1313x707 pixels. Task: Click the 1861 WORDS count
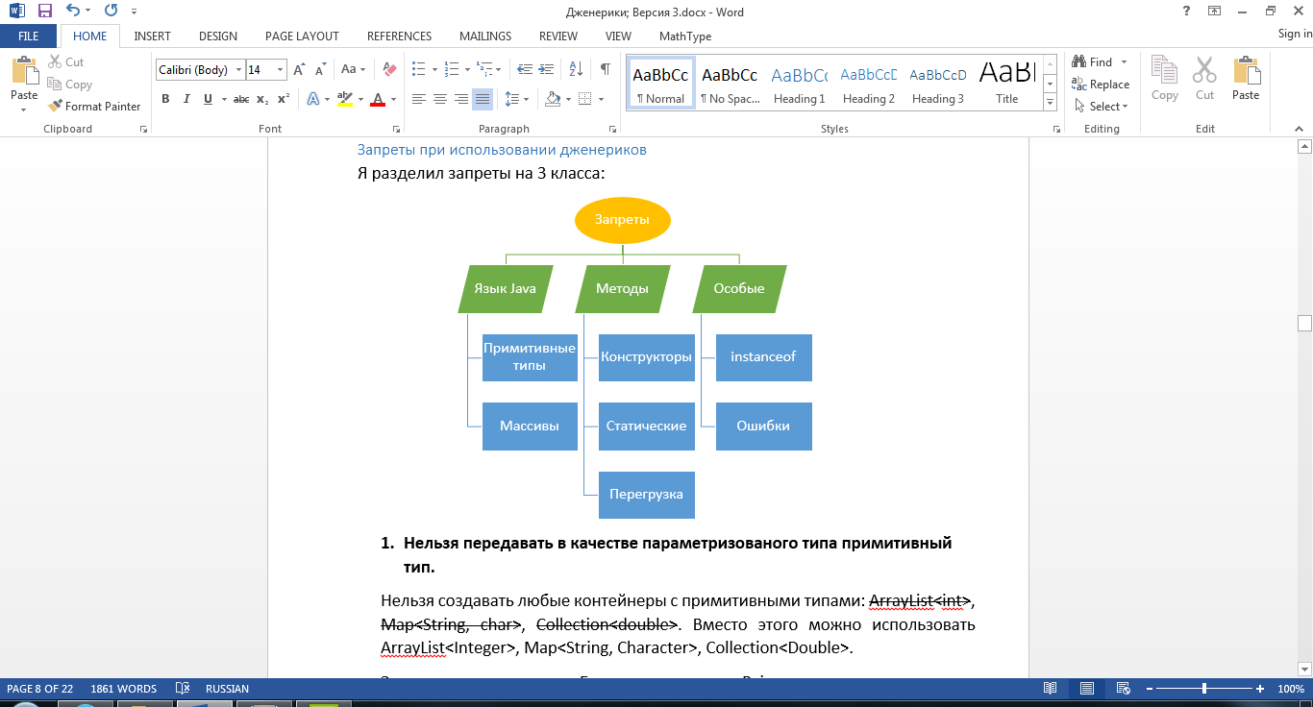123,689
